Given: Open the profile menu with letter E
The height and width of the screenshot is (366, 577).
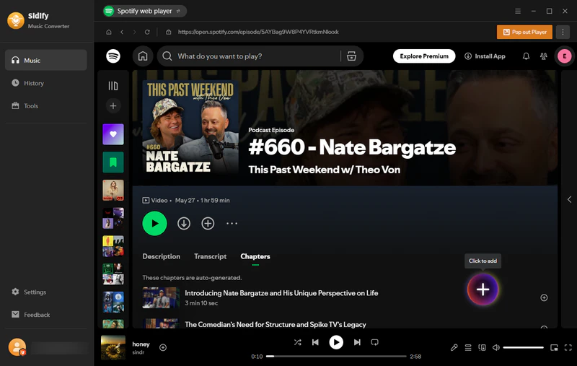Looking at the screenshot, I should (565, 56).
